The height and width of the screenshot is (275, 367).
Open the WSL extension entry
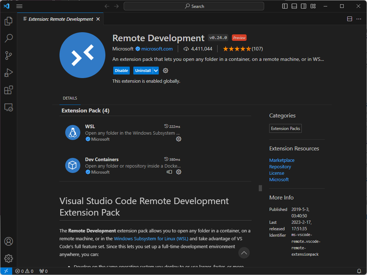tap(123, 132)
